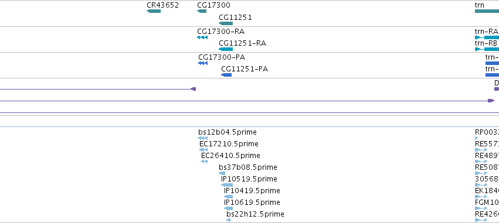Open the IP10419.5prime feature label
Screen dimensions: 499x223
click(252, 191)
